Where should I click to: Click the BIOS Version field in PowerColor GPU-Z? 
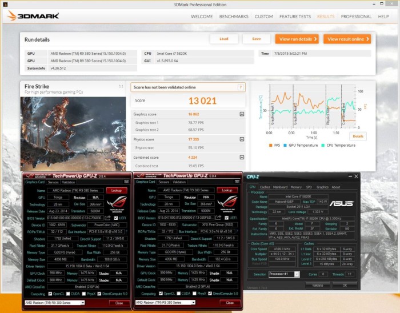[75, 218]
